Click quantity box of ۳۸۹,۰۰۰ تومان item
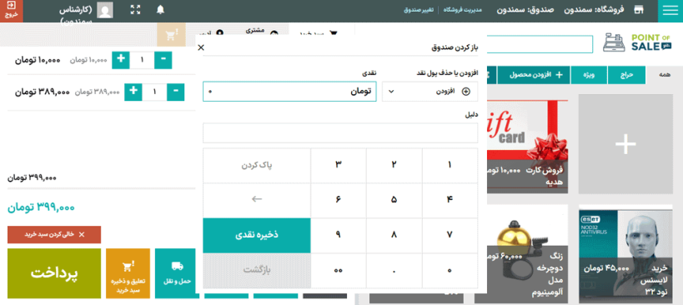 [x=154, y=92]
